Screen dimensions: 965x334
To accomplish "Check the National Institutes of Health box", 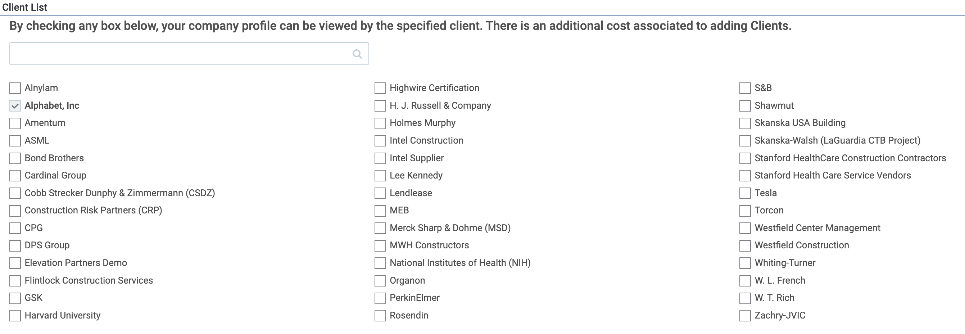I will click(380, 263).
